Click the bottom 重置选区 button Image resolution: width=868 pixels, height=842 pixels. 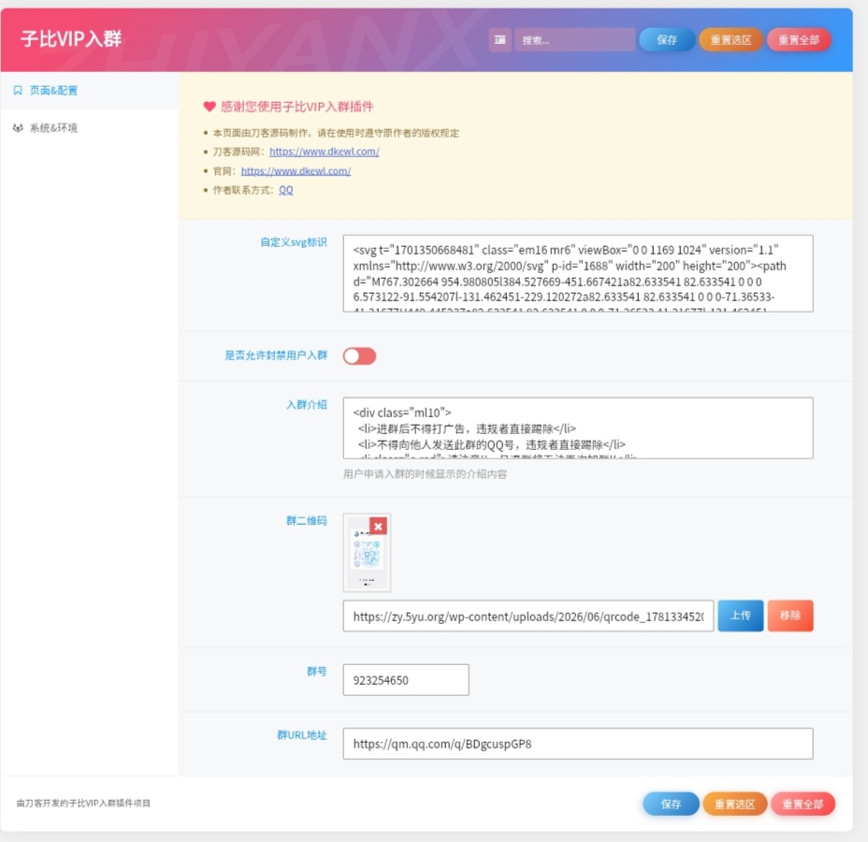(734, 804)
